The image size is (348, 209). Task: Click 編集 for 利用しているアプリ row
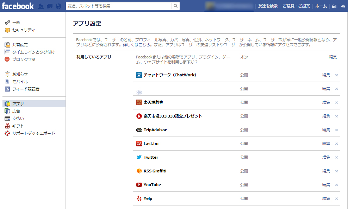(333, 57)
